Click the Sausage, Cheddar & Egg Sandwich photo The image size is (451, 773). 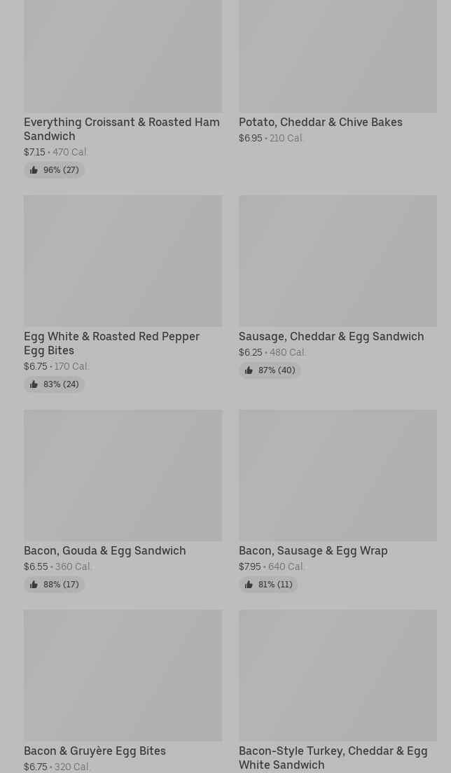(x=338, y=260)
